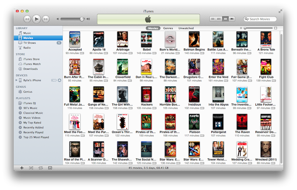Switch to album list view

pyautogui.click(x=219, y=19)
